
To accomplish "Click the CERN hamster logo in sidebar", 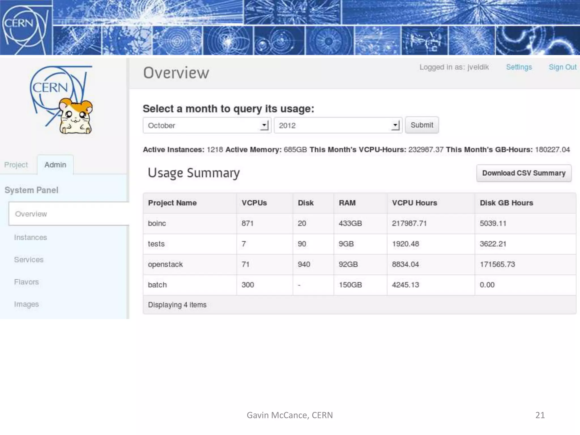I will pos(61,100).
